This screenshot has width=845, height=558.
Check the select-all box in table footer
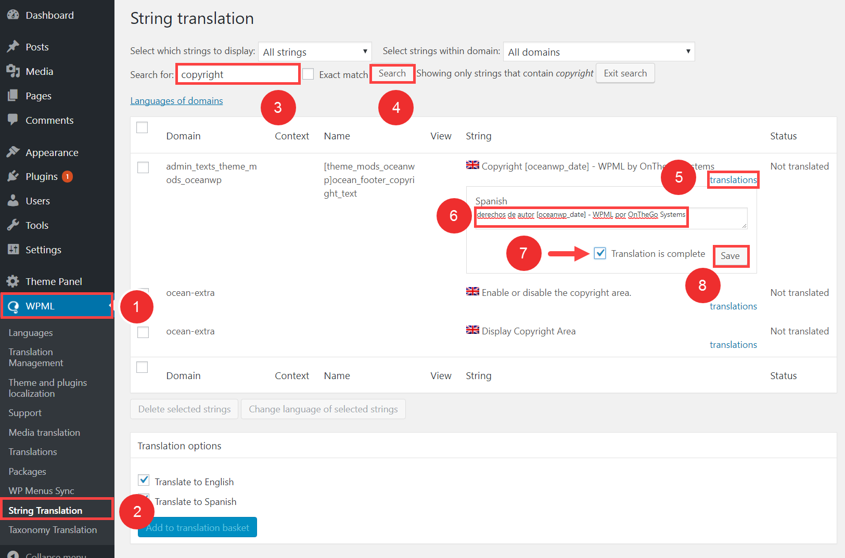(142, 367)
